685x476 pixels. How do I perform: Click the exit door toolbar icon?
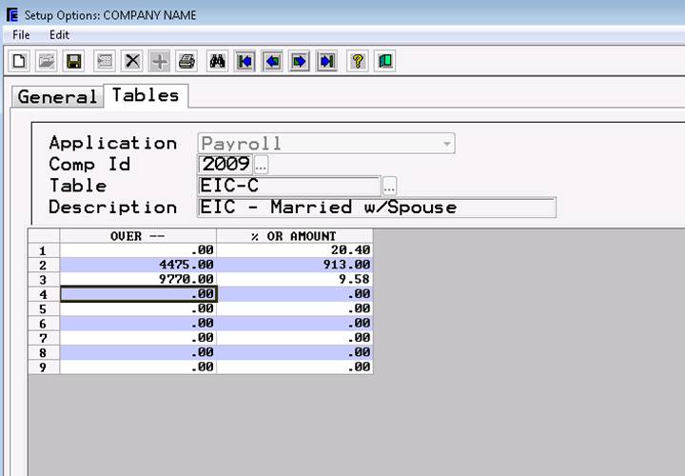point(385,61)
